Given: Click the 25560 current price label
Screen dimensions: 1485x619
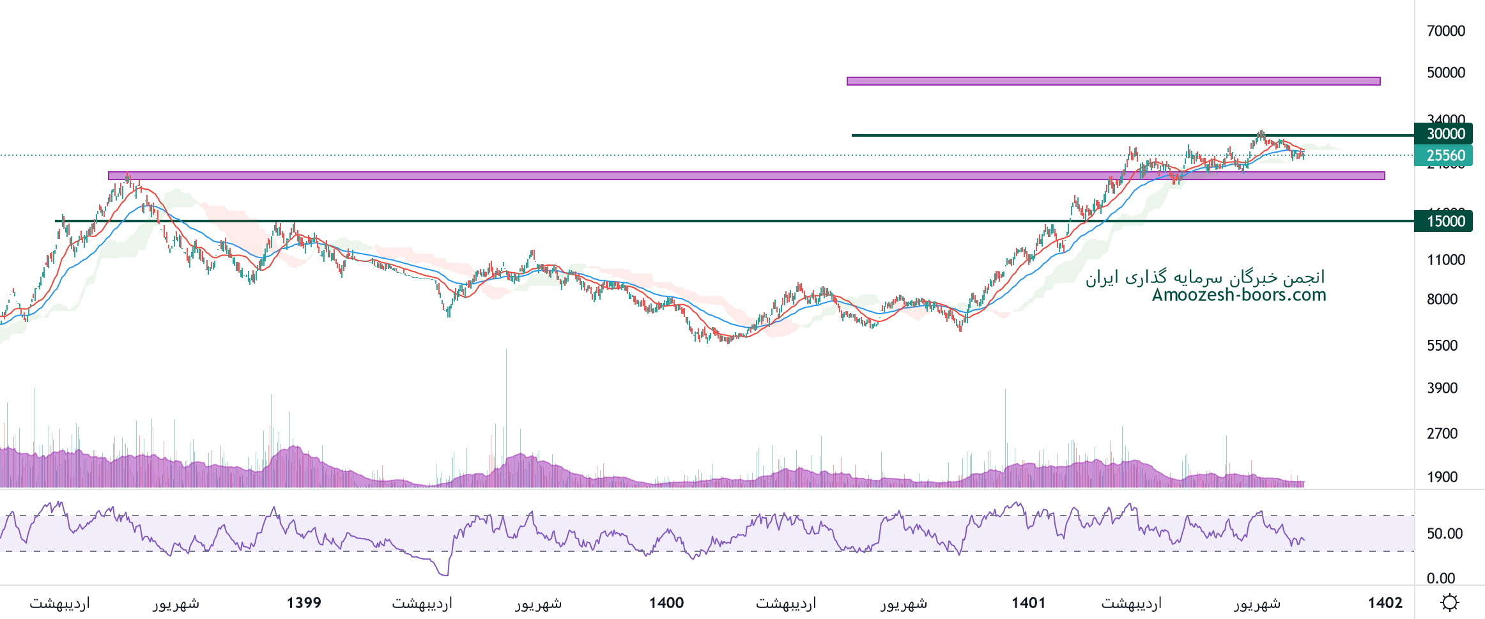Looking at the screenshot, I should tap(1445, 155).
